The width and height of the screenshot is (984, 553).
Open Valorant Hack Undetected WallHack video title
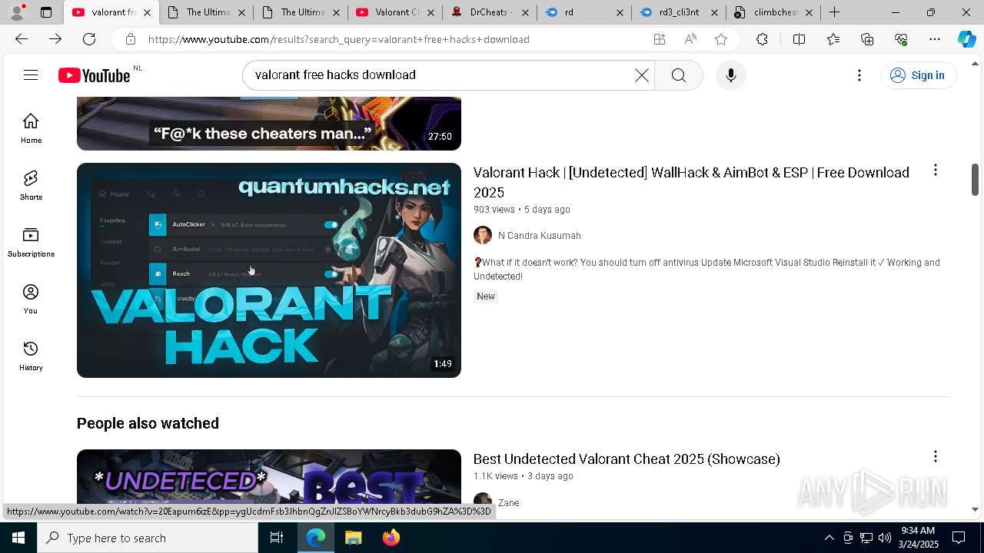click(691, 182)
